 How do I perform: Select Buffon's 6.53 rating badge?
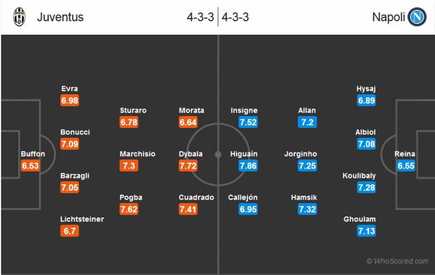pyautogui.click(x=30, y=166)
